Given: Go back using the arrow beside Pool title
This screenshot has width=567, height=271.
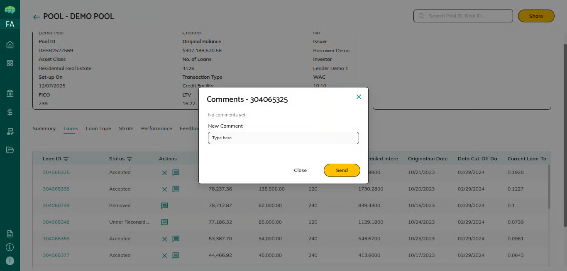Looking at the screenshot, I should point(37,17).
